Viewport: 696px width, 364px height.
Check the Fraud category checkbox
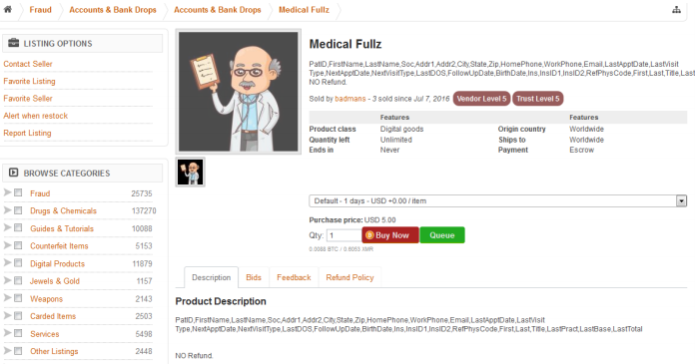[x=18, y=192]
